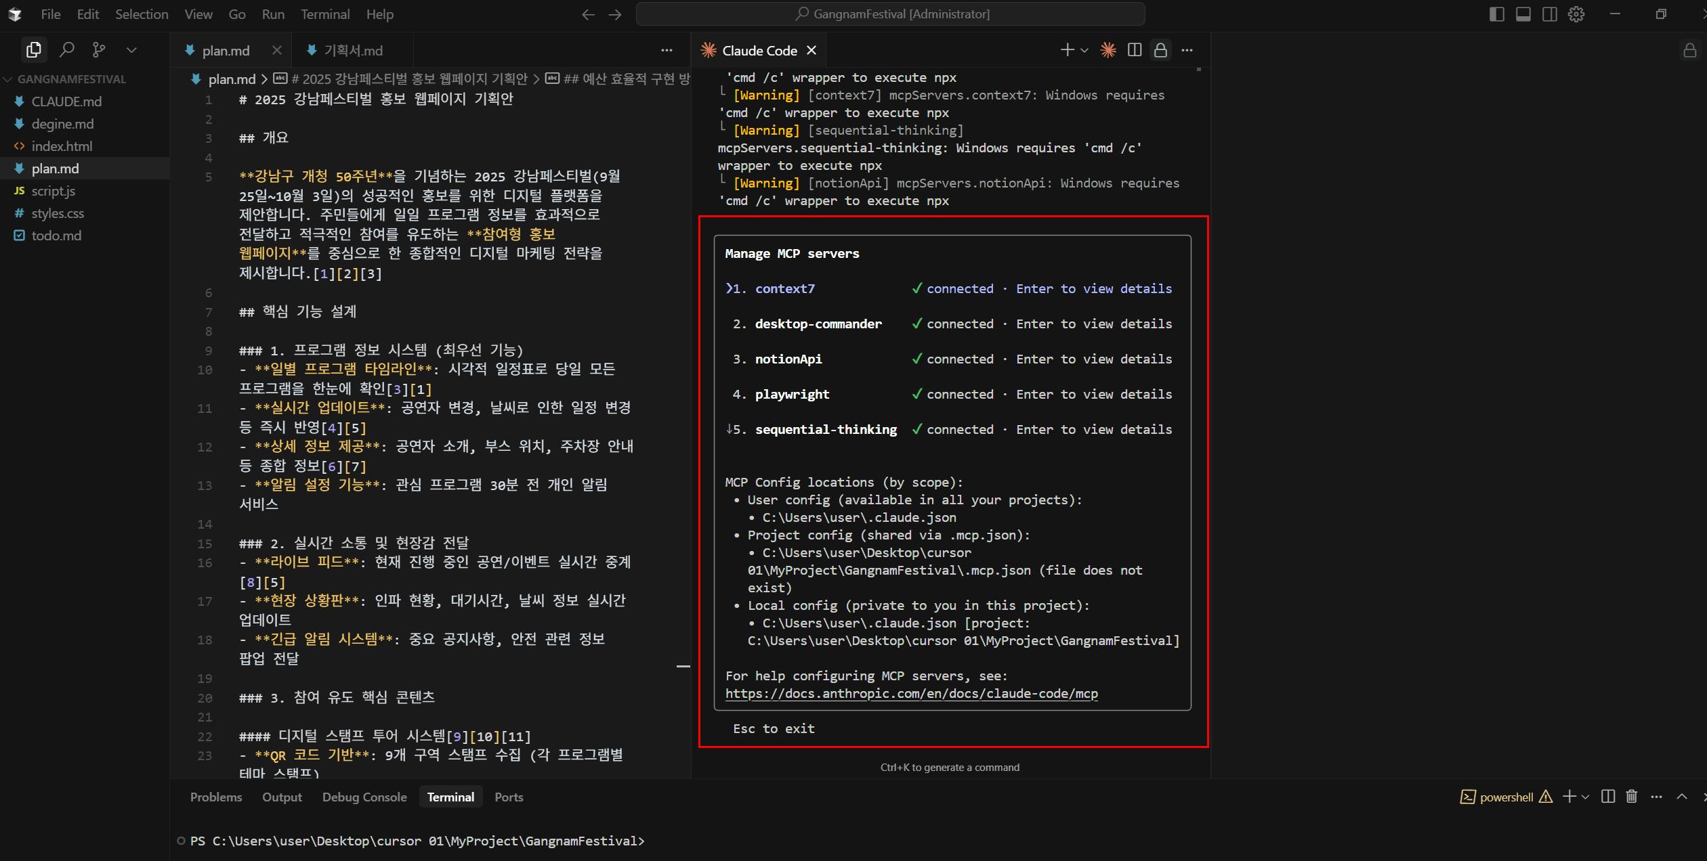Add a new terminal with plus icon
The image size is (1707, 861).
pos(1067,50)
